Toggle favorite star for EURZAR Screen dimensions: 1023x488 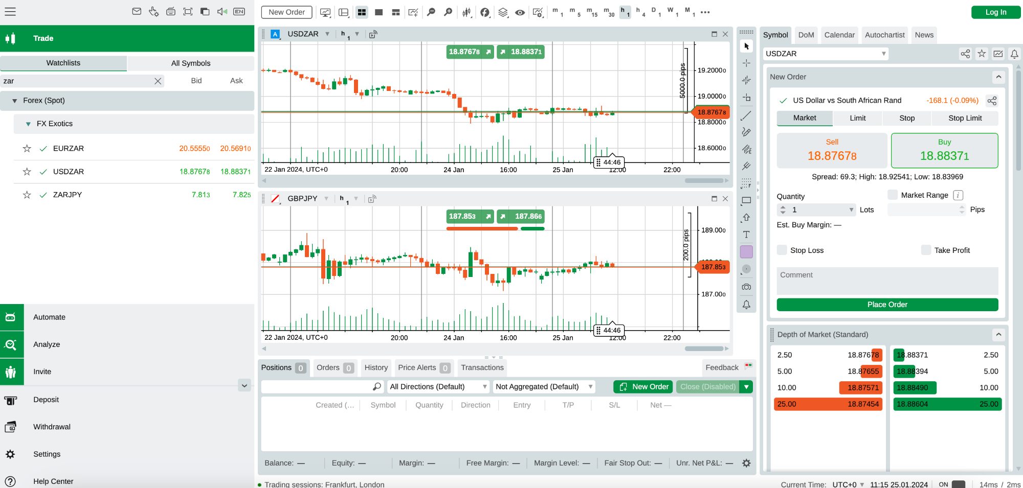(27, 149)
